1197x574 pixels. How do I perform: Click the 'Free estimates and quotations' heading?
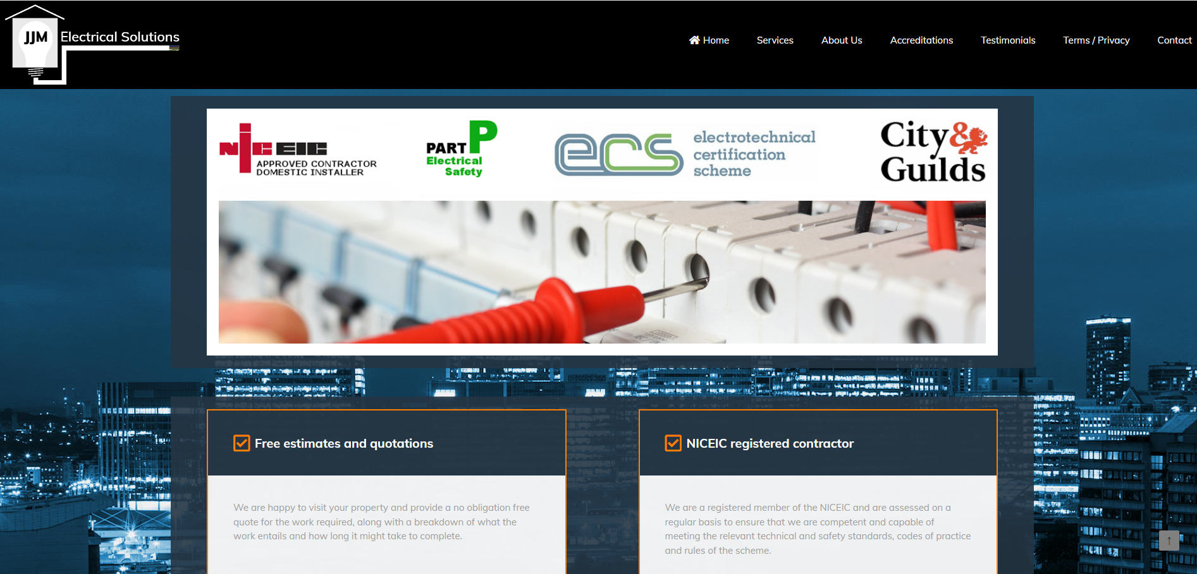coord(344,443)
